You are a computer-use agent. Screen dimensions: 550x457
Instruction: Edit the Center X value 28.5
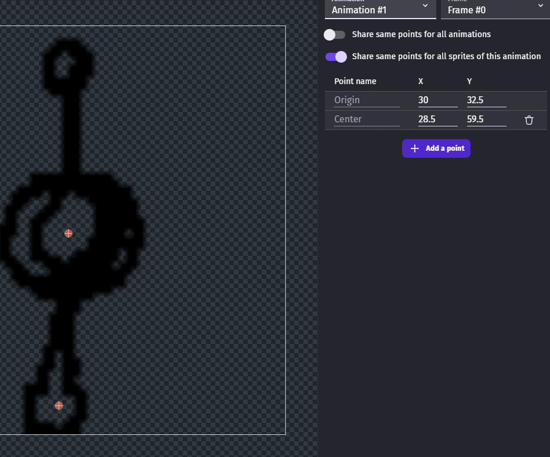click(x=437, y=119)
